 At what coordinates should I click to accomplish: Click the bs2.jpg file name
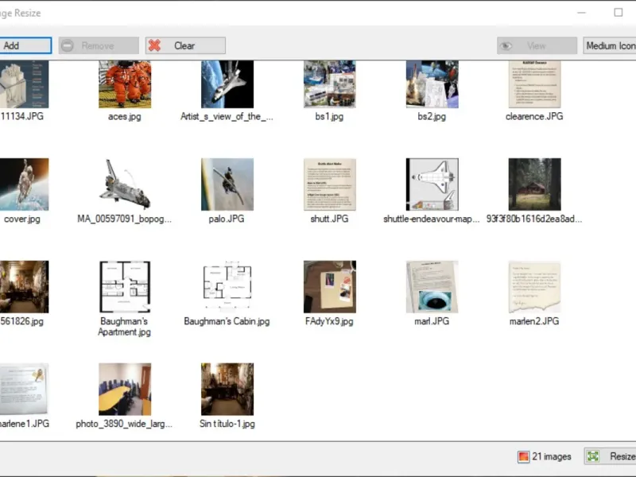pyautogui.click(x=432, y=116)
